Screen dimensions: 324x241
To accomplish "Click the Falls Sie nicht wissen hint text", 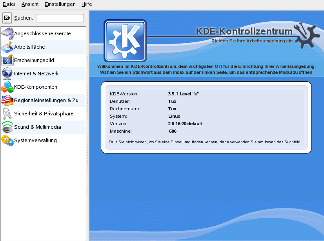I will click(x=205, y=142).
